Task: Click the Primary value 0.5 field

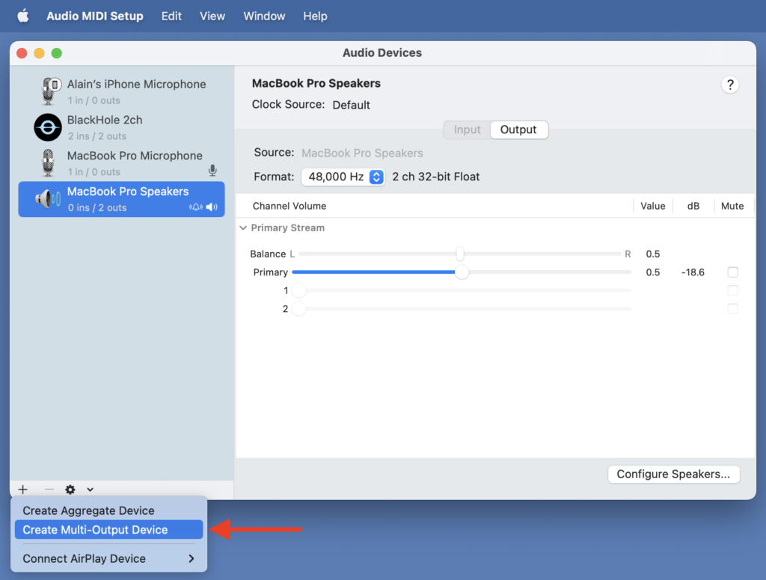Action: [652, 272]
